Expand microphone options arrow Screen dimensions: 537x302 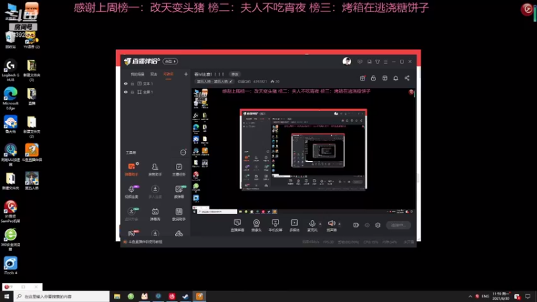point(320,224)
